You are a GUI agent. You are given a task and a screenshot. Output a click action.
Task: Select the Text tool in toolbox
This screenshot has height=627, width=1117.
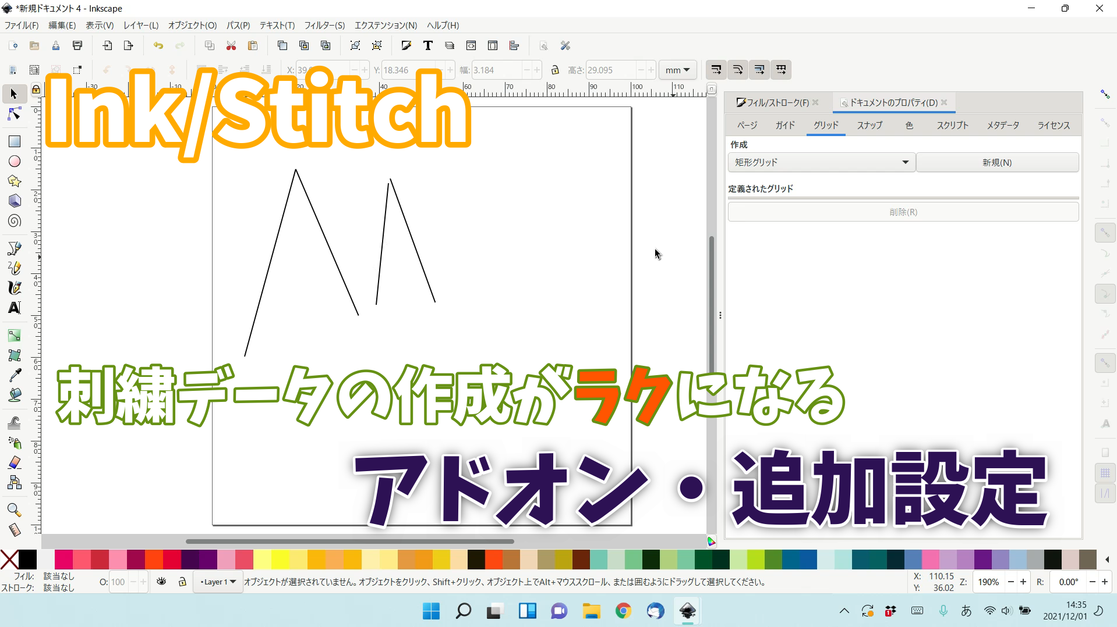(14, 308)
